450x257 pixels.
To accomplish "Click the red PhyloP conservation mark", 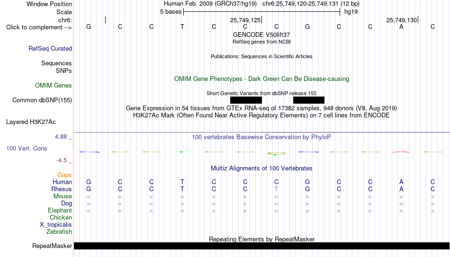I will (x=401, y=152).
